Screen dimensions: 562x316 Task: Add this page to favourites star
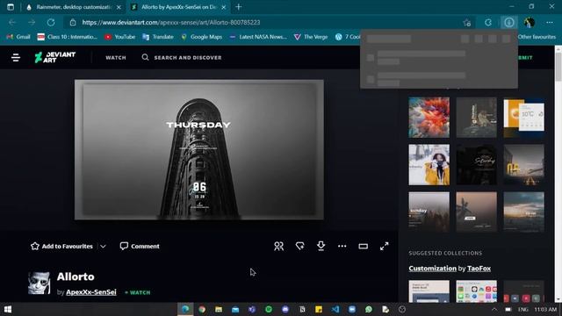click(x=466, y=23)
